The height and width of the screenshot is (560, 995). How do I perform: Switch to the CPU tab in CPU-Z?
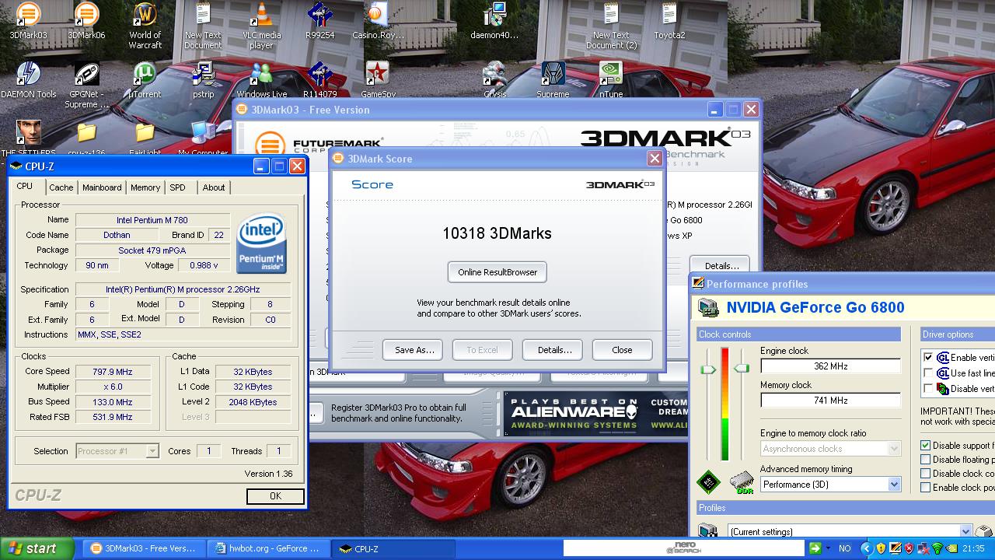click(25, 187)
